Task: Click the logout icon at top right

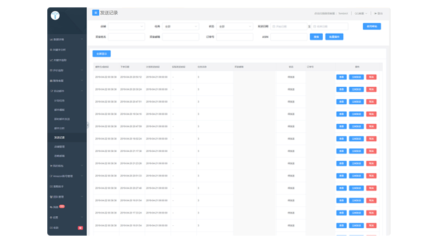Action: (x=375, y=14)
